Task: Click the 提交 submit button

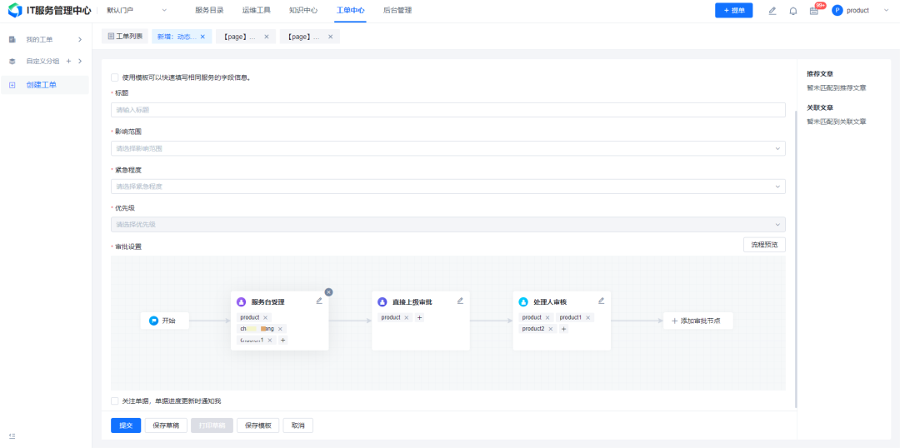Action: [126, 425]
